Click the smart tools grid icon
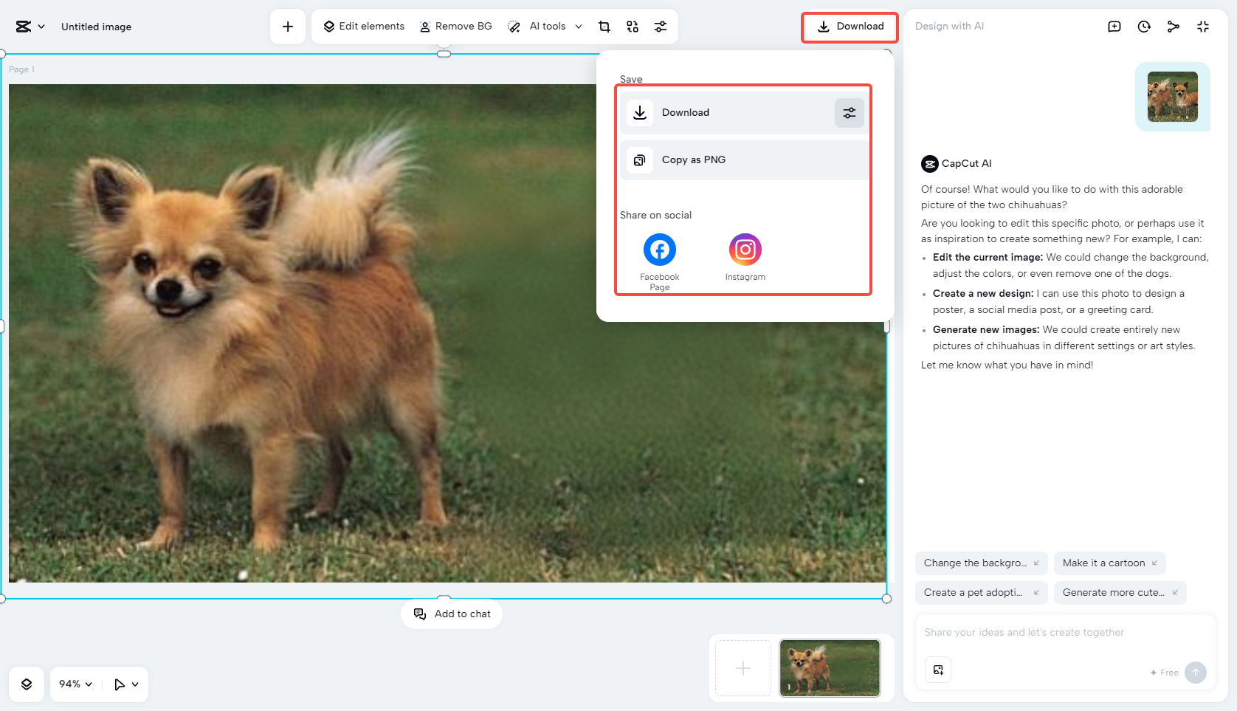Viewport: 1237px width, 711px height. 633,27
